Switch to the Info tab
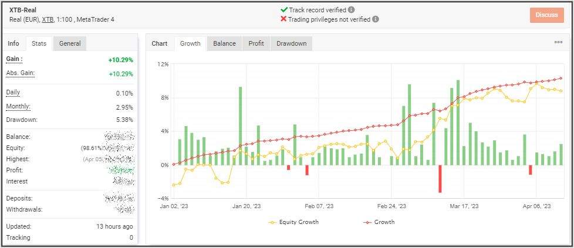Image resolution: width=574 pixels, height=248 pixels. [13, 43]
